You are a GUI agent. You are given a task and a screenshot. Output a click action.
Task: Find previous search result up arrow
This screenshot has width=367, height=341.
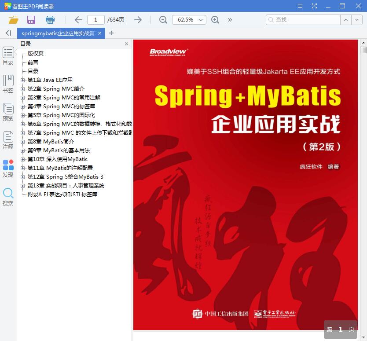click(346, 20)
